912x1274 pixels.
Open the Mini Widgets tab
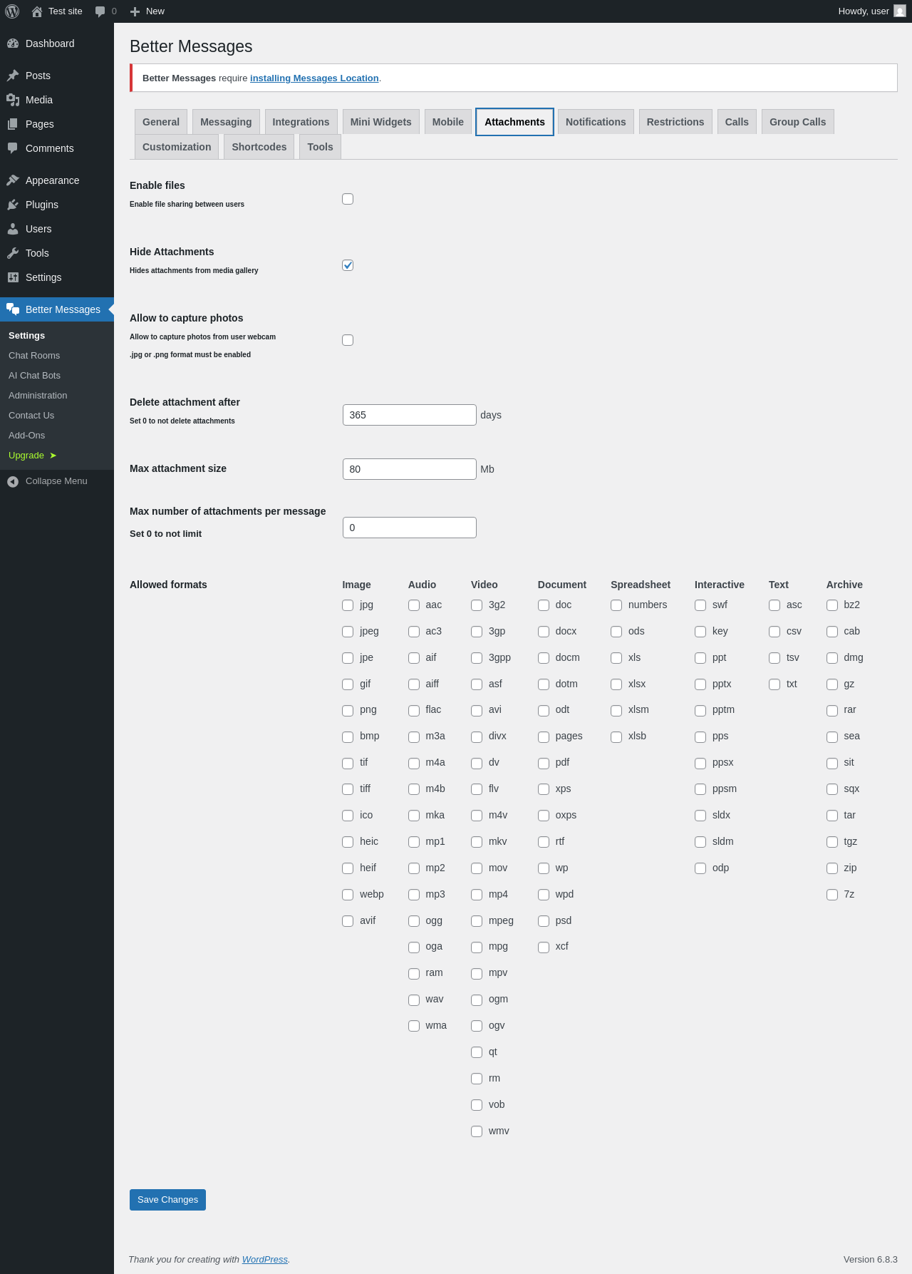pos(381,122)
